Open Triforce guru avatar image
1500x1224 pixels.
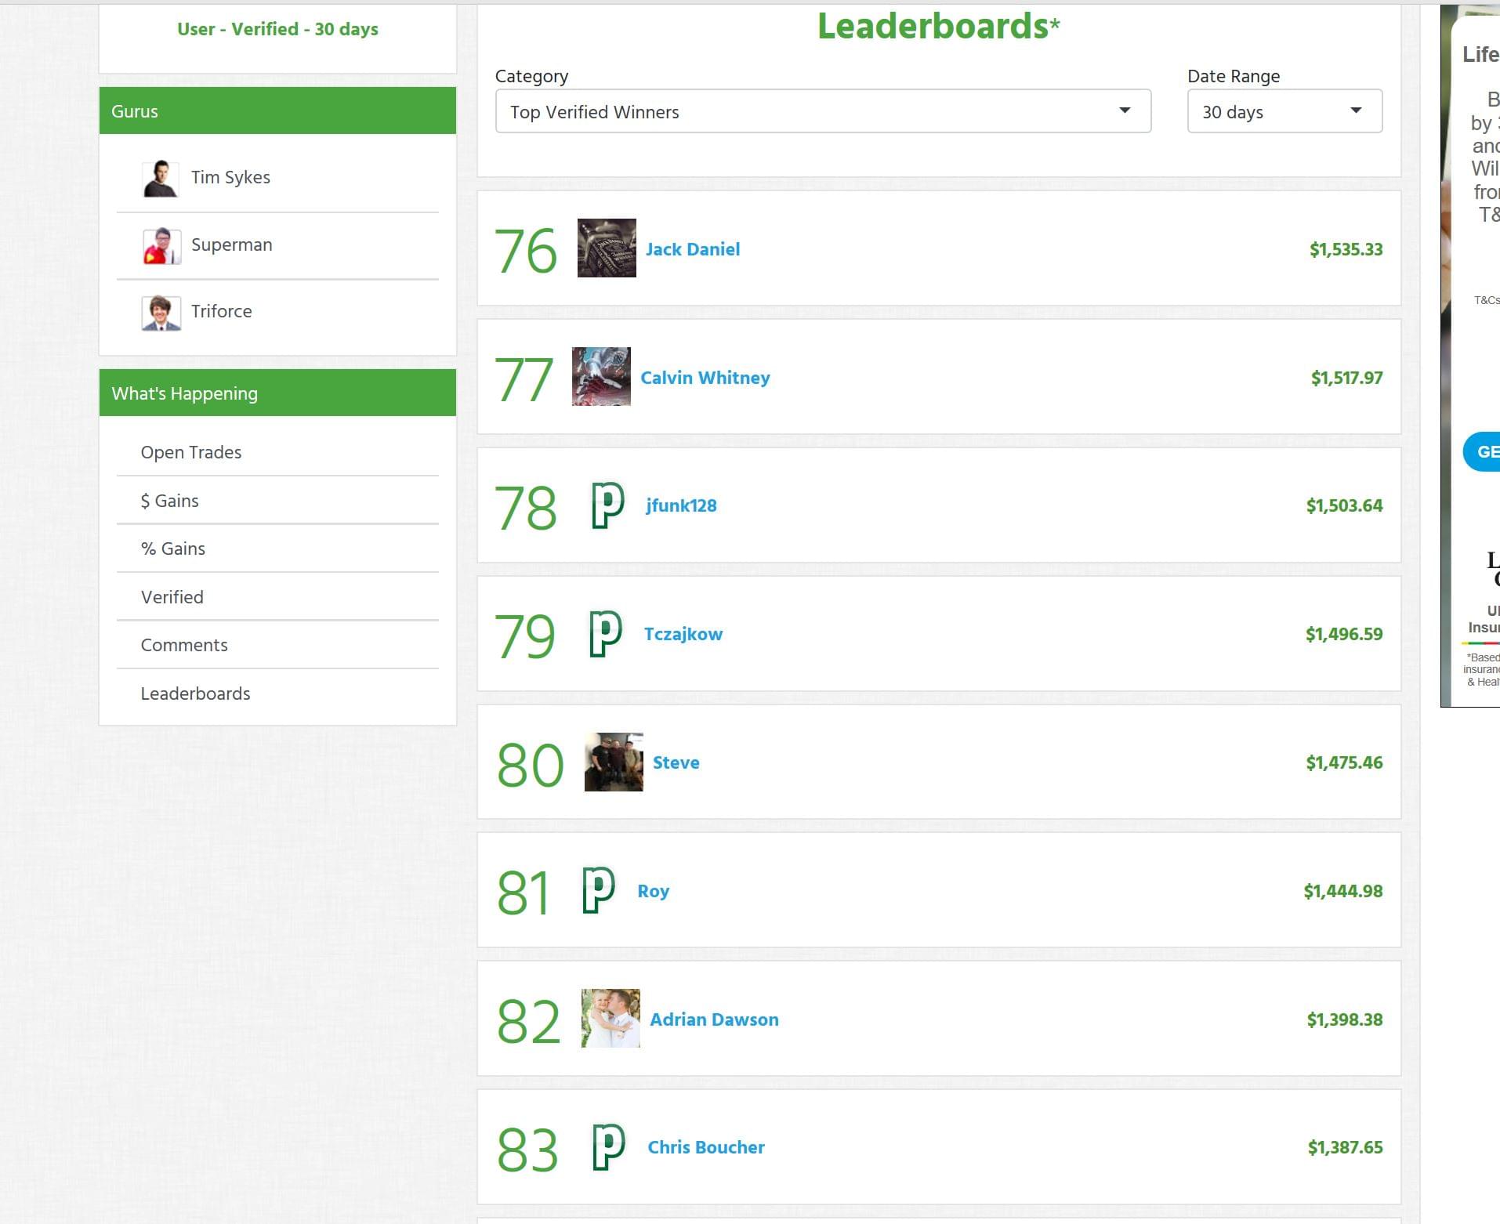(x=161, y=313)
